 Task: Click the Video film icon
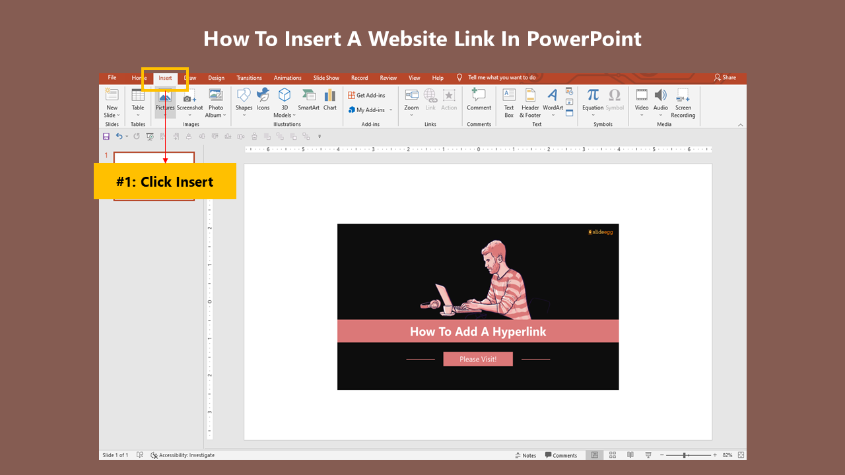click(642, 95)
